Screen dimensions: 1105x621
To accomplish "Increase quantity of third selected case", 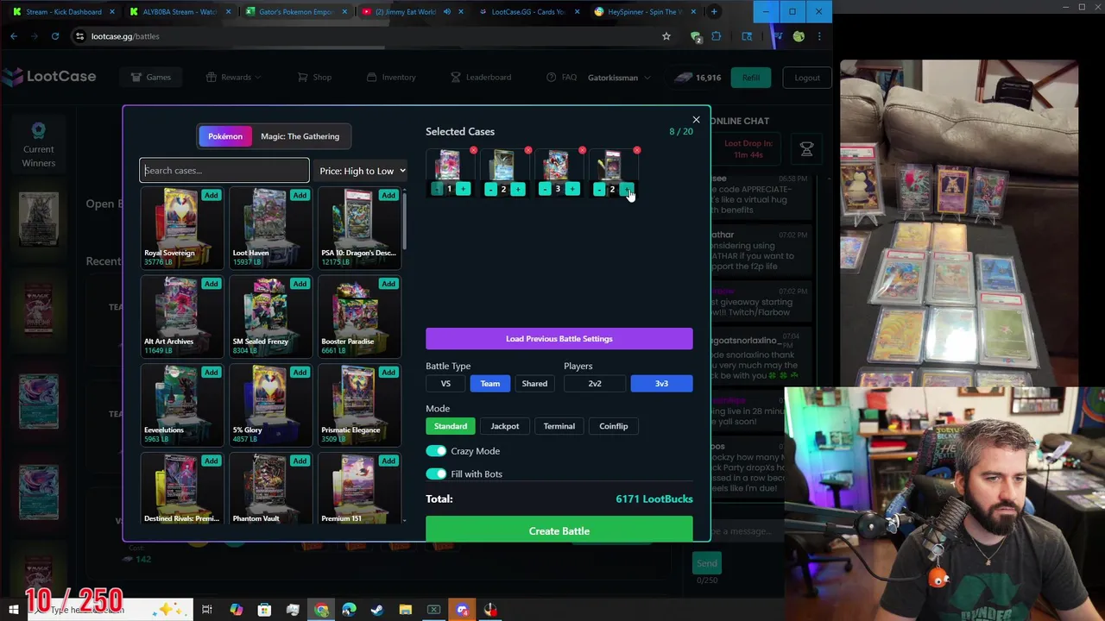I will pyautogui.click(x=571, y=189).
